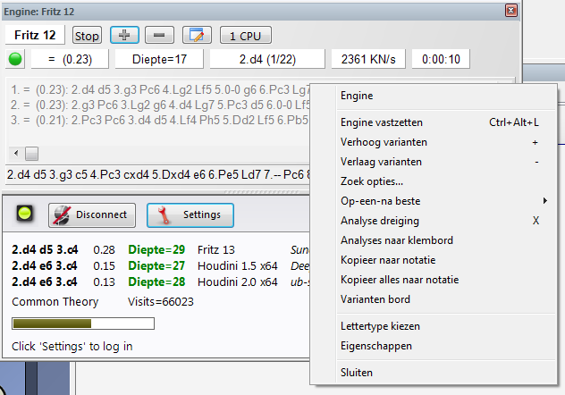Click the plus icon to add a variation
This screenshot has height=395, width=565.
pyautogui.click(x=123, y=36)
